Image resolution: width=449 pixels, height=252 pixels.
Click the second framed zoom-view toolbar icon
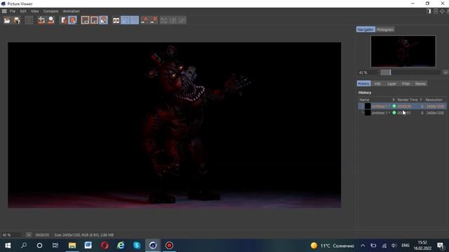pyautogui.click(x=94, y=20)
